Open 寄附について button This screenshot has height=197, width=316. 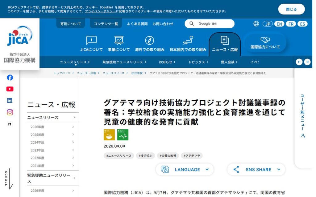click(x=71, y=24)
